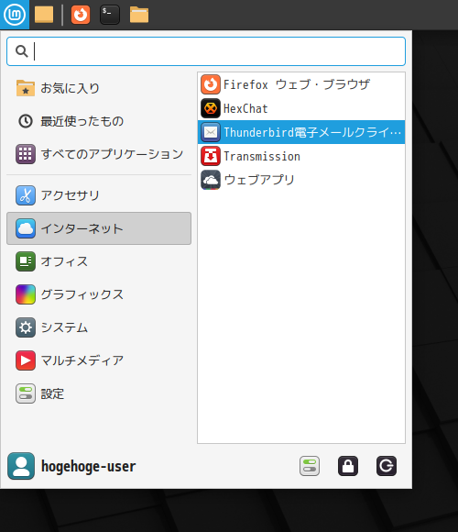Launch Firefox from the panel

[x=81, y=15]
